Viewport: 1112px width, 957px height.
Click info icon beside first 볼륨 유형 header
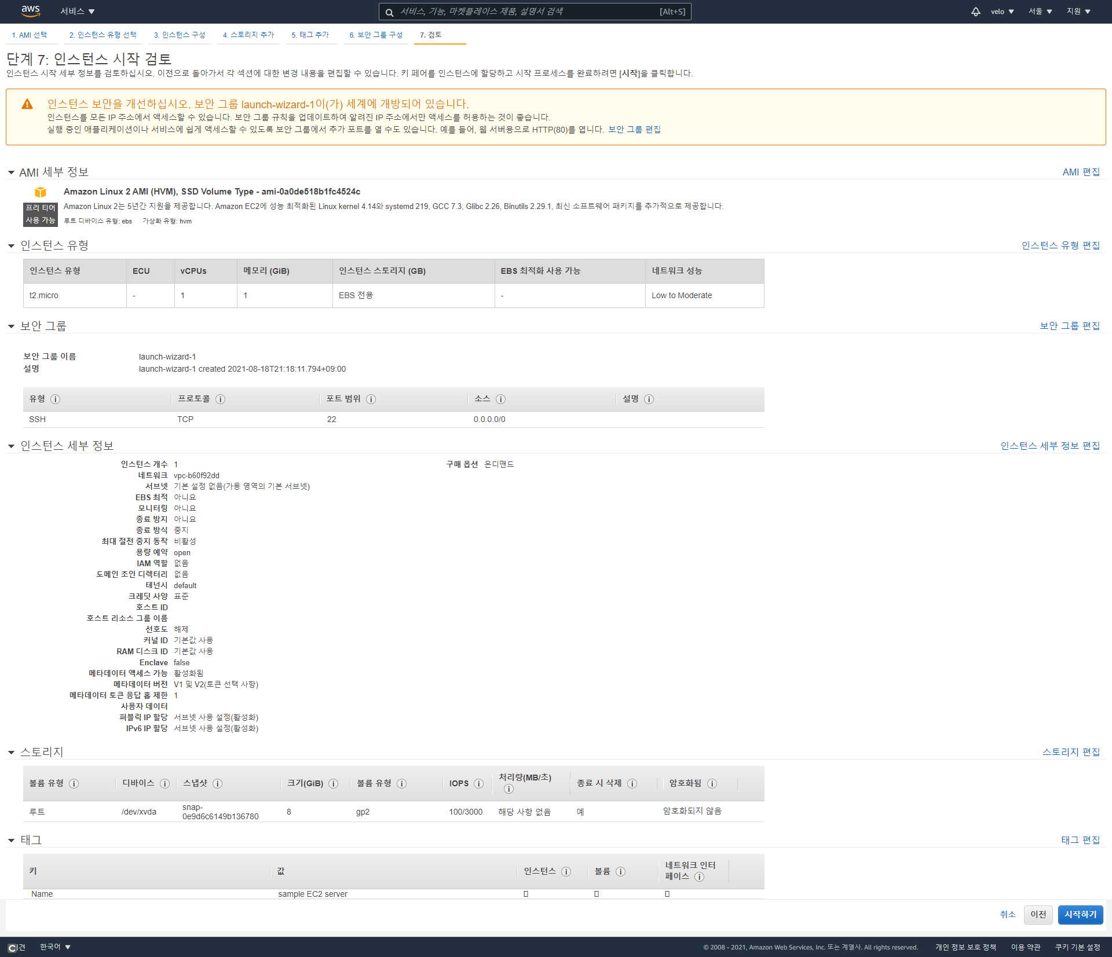pos(74,783)
